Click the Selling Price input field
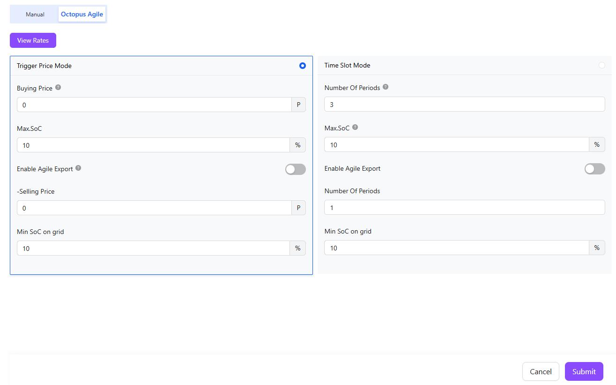The width and height of the screenshot is (616, 385). (154, 208)
